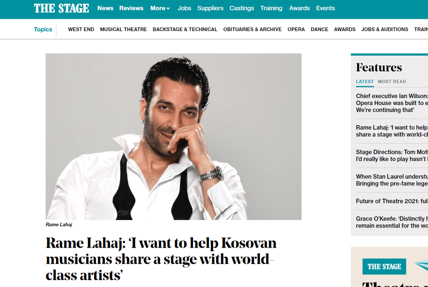Open the News section
This screenshot has width=428, height=287.
pos(105,8)
